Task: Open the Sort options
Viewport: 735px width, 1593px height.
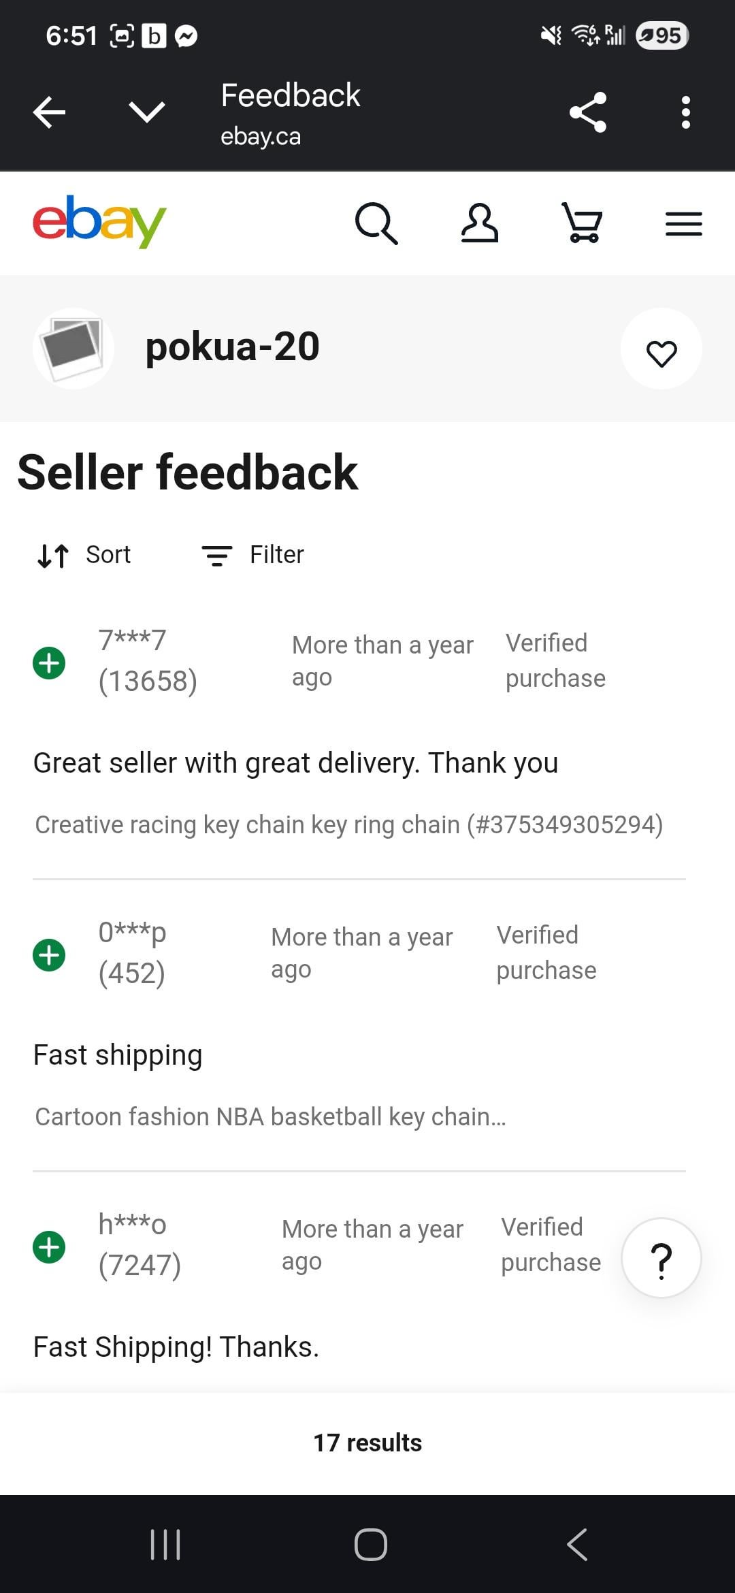Action: [x=84, y=555]
